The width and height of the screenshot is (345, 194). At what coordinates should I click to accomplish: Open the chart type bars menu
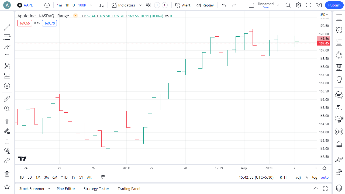pos(102,5)
